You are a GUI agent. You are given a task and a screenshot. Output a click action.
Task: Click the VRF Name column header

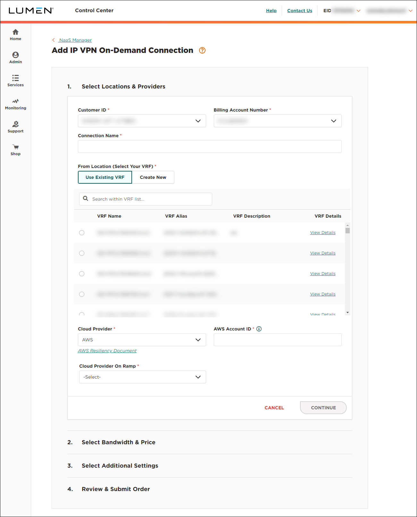click(109, 216)
